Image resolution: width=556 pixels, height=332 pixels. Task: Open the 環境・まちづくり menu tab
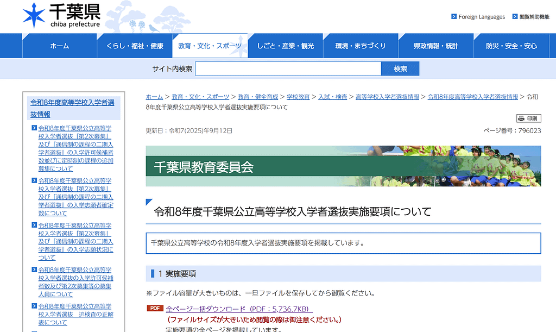point(361,46)
